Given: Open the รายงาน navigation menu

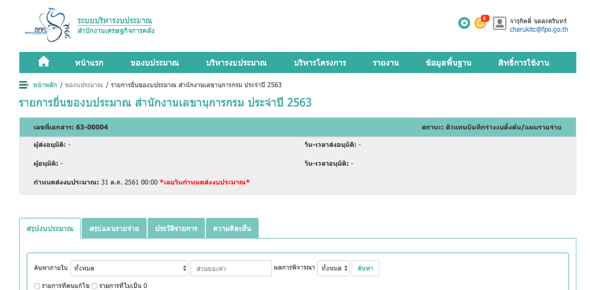Looking at the screenshot, I should coord(386,63).
